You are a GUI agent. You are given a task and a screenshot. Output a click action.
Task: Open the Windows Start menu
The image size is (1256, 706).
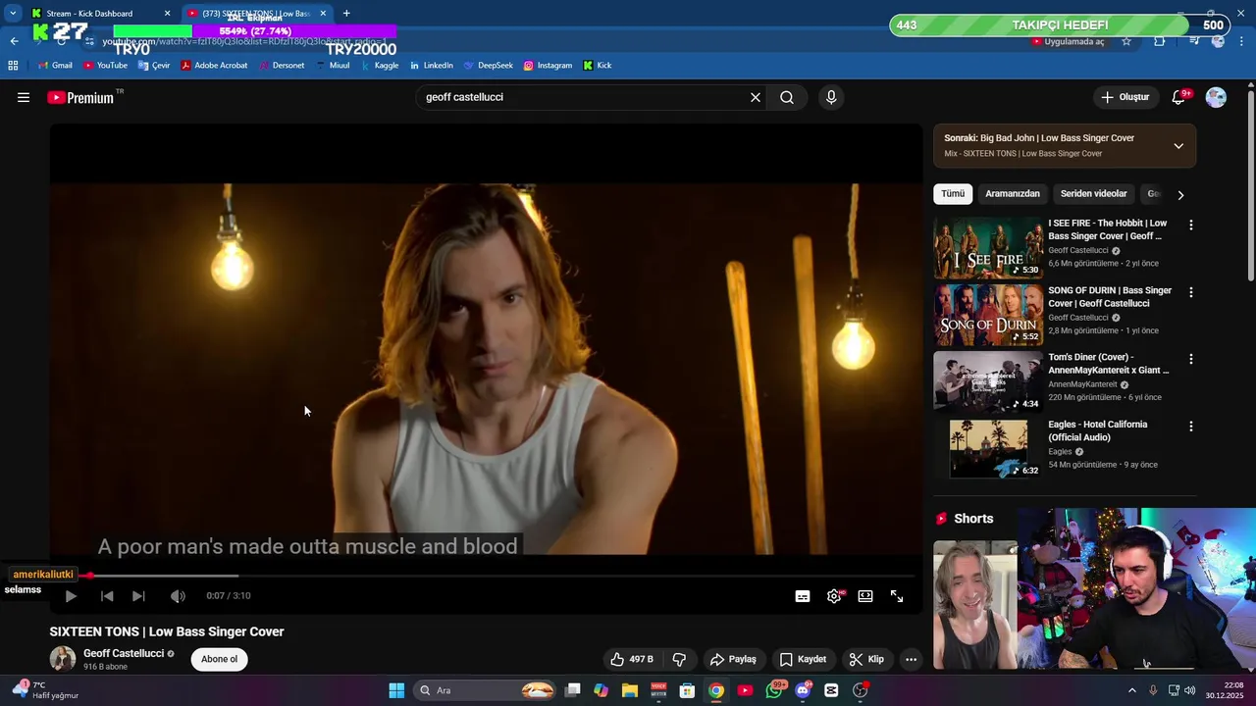[396, 690]
